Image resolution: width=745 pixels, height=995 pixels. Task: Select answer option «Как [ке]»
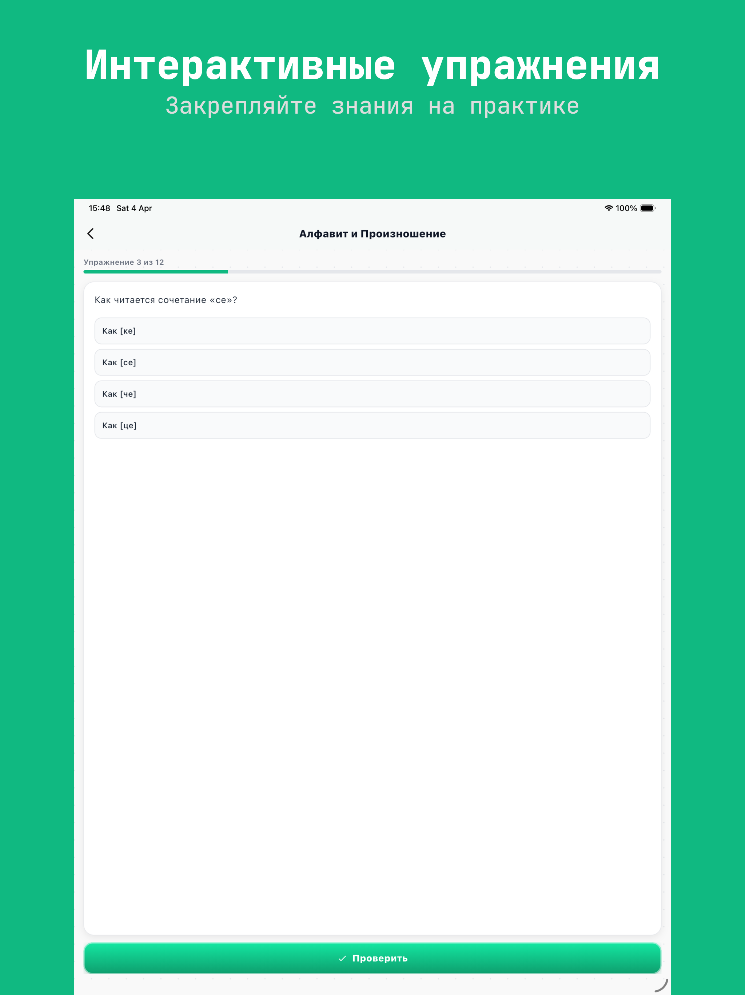point(372,331)
